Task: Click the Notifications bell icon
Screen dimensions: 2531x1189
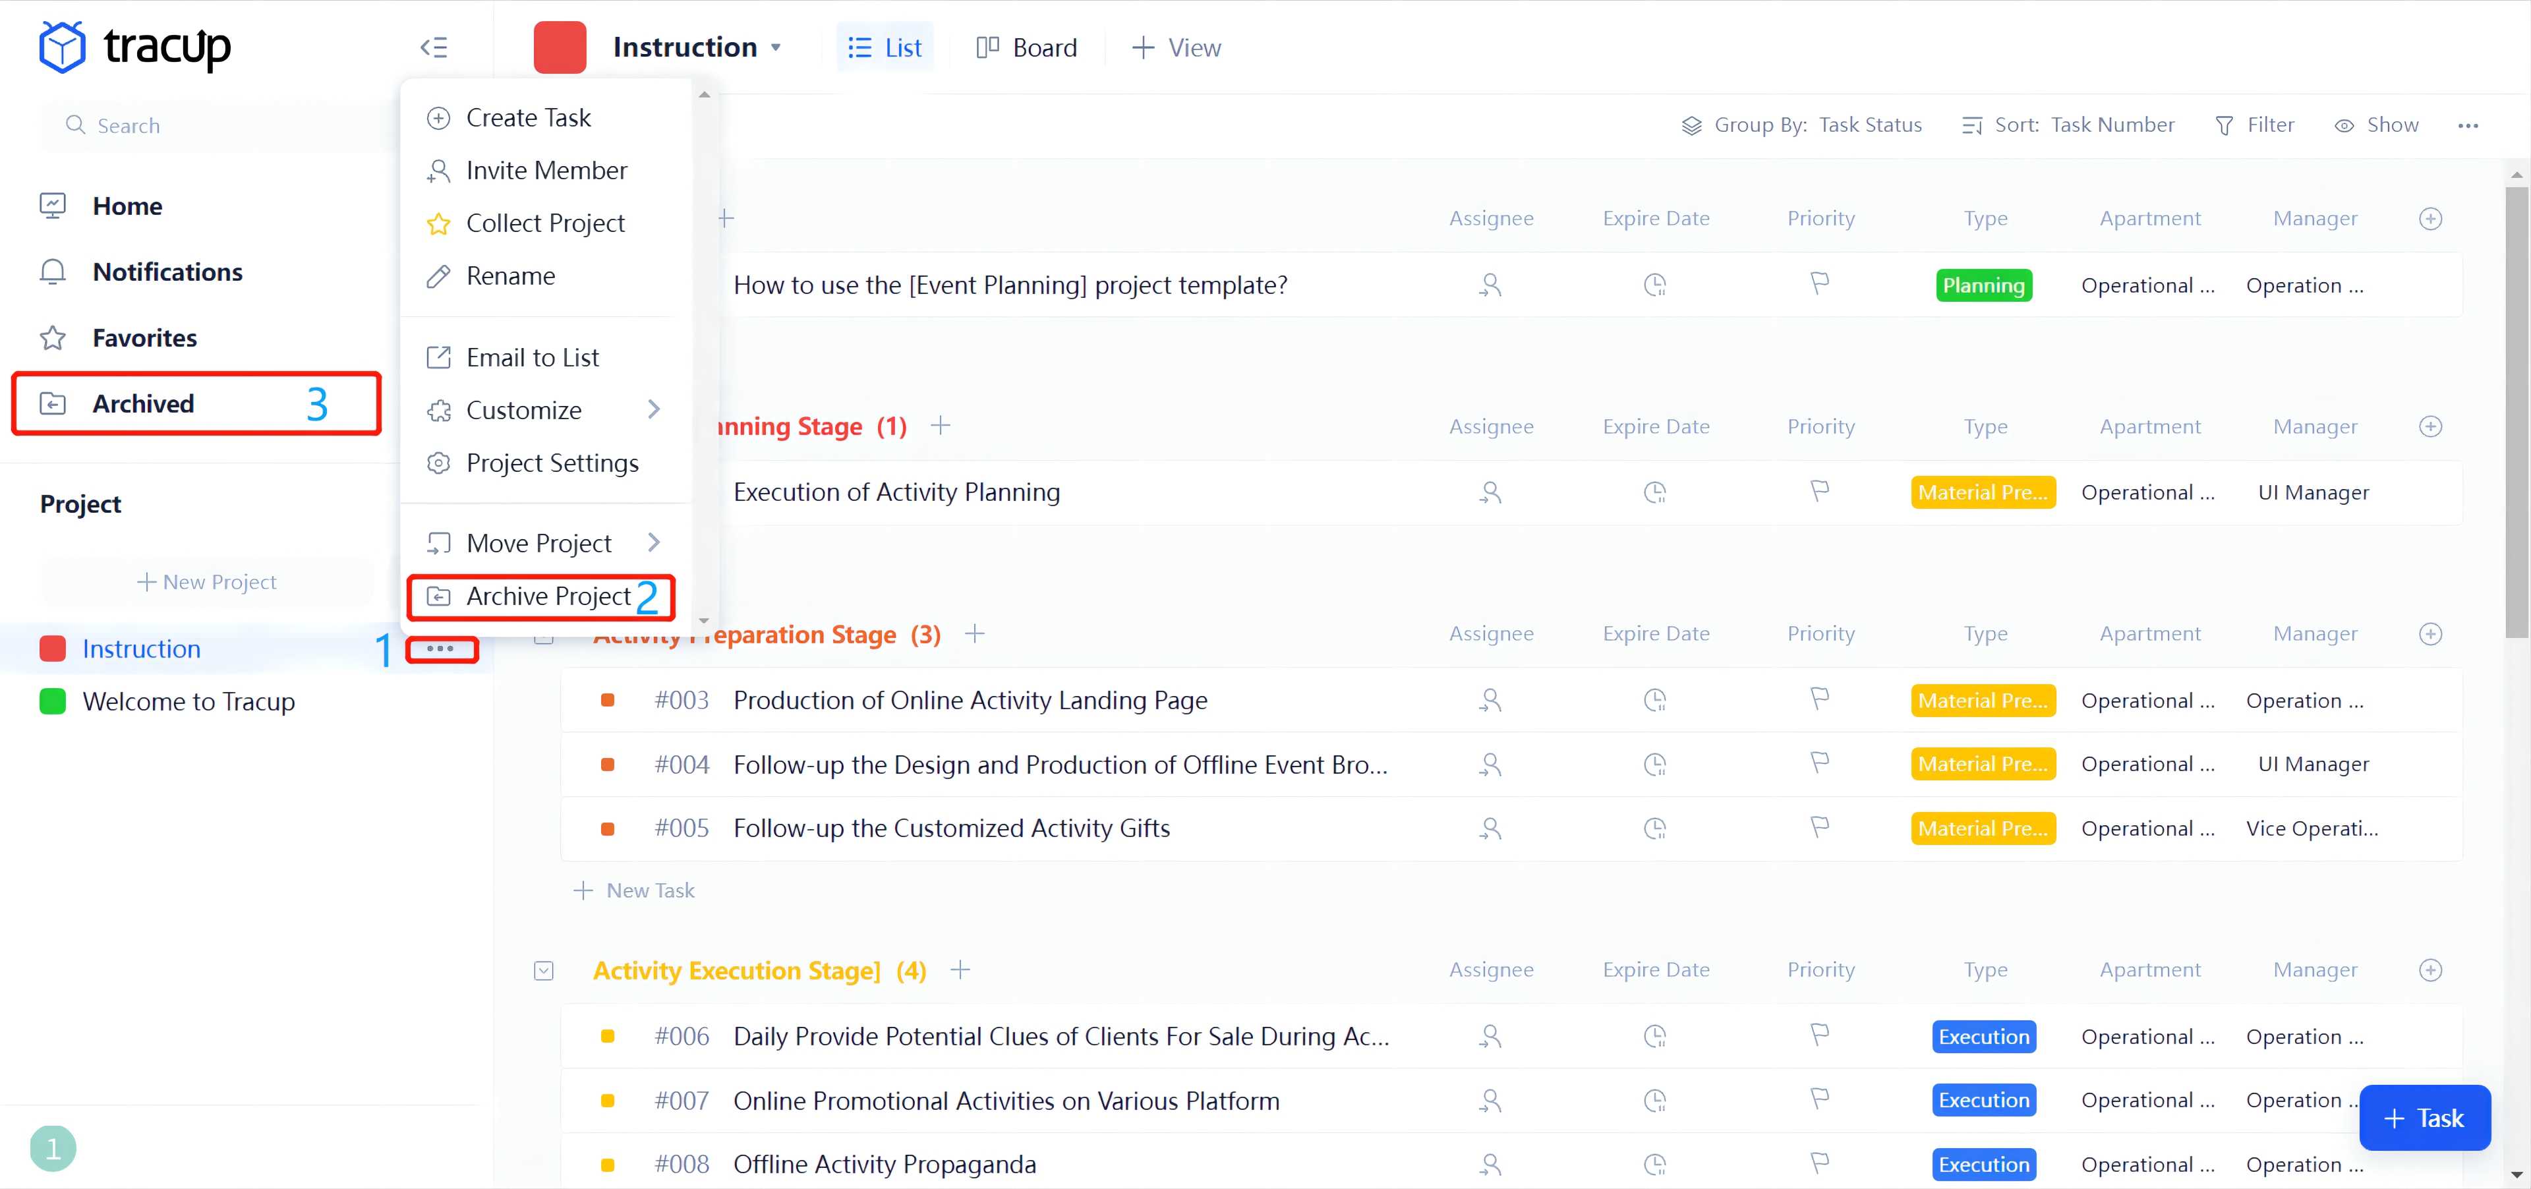Action: [52, 272]
